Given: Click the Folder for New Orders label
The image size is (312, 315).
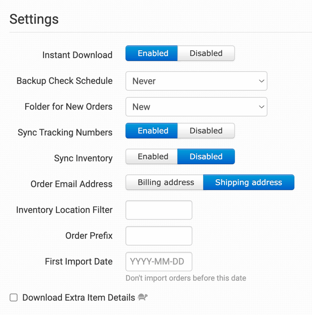Looking at the screenshot, I should click(68, 107).
